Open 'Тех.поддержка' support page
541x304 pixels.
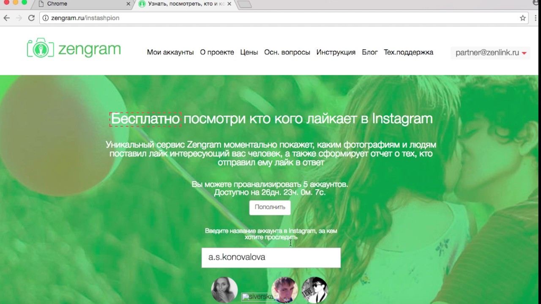[408, 52]
